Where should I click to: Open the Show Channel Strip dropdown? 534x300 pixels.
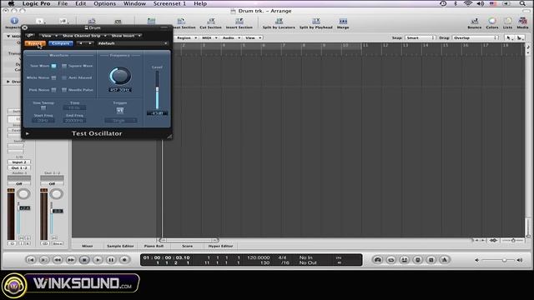point(83,35)
